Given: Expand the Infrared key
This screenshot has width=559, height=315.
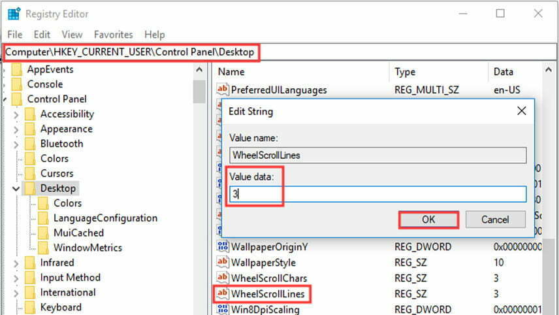Looking at the screenshot, I should pos(16,263).
